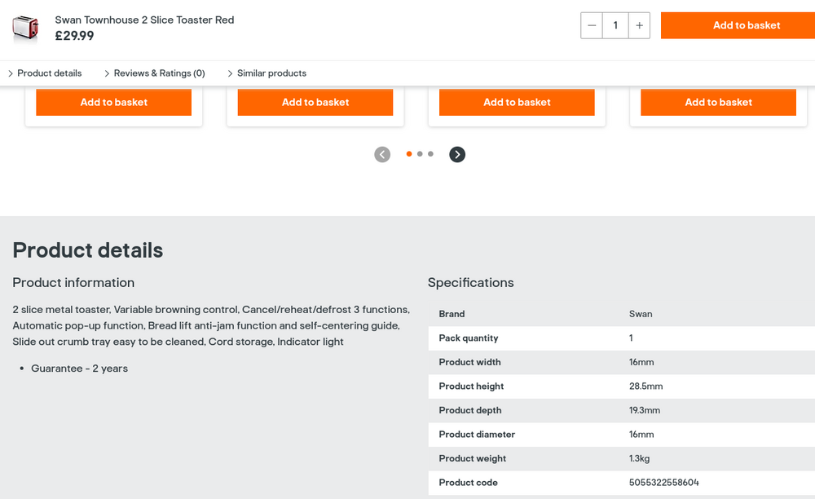The height and width of the screenshot is (499, 815).
Task: Click the Product details heading
Action: tap(88, 250)
